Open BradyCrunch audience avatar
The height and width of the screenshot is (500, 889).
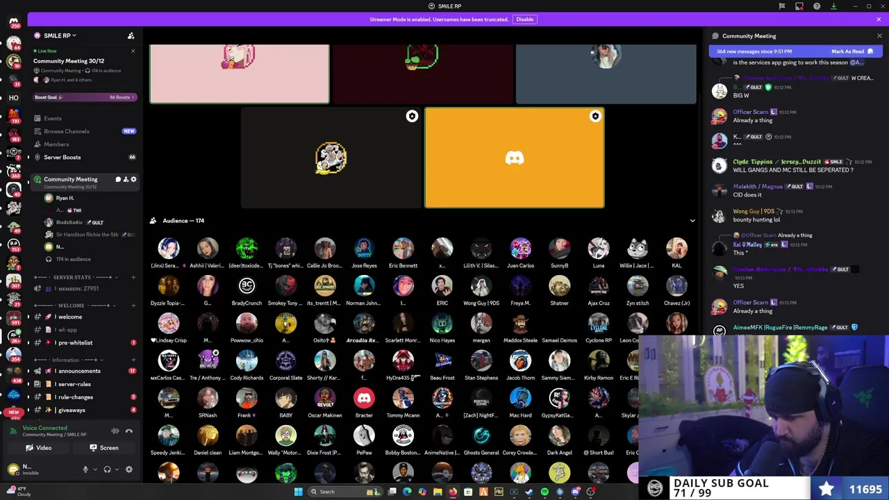(x=247, y=285)
